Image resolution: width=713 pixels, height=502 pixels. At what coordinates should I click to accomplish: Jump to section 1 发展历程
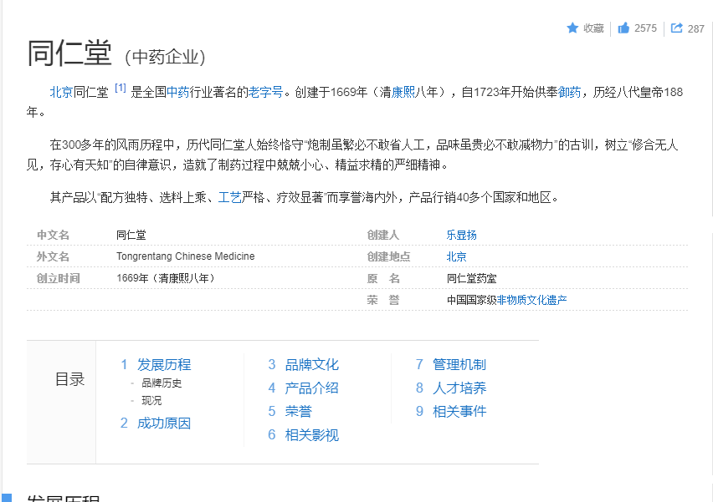164,364
